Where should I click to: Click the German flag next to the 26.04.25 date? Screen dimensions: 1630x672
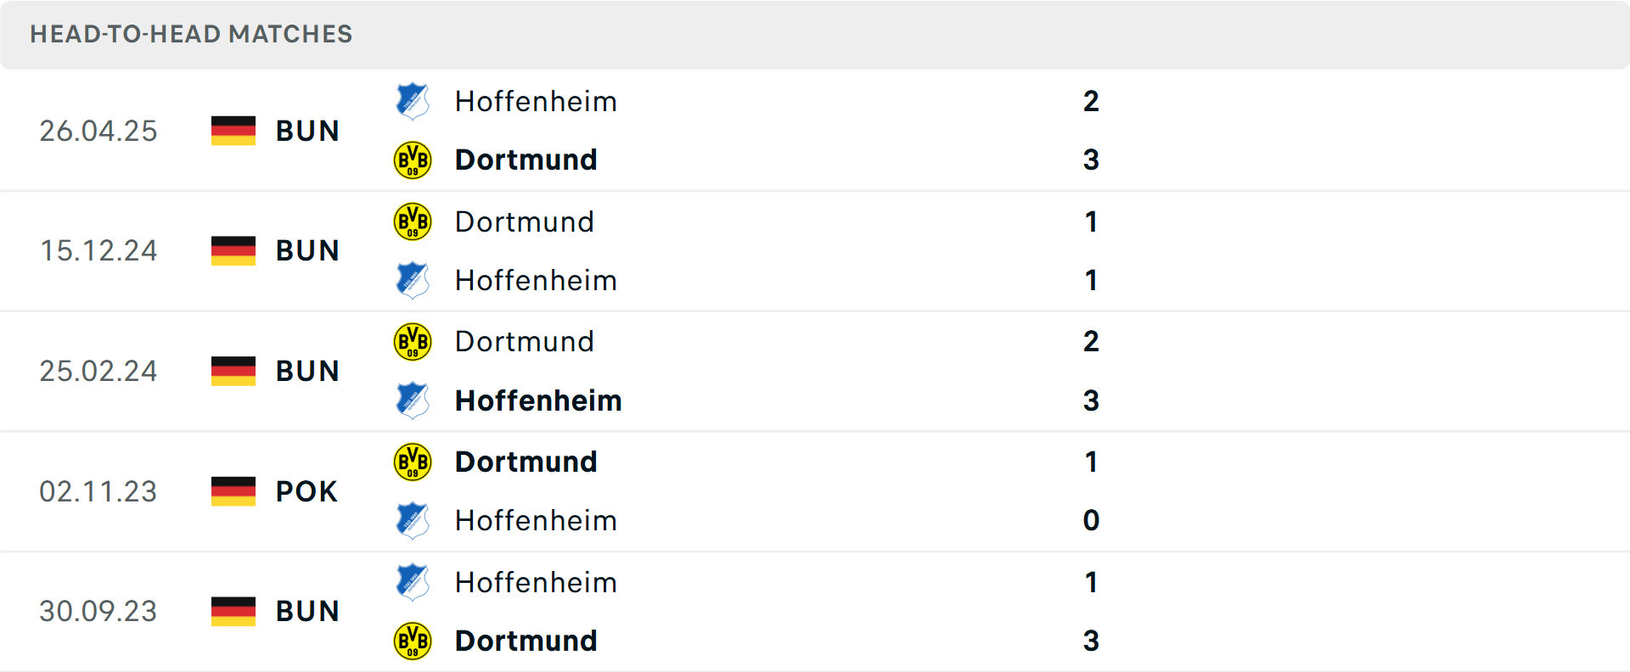pos(232,131)
